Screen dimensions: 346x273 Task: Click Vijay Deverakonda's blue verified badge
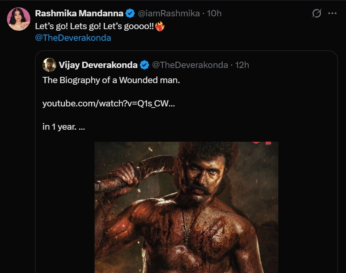pos(144,65)
